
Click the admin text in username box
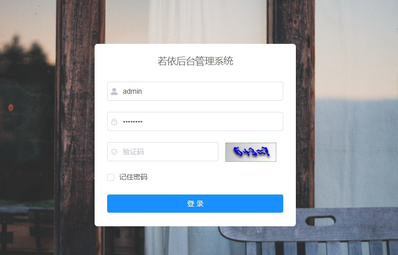(132, 91)
